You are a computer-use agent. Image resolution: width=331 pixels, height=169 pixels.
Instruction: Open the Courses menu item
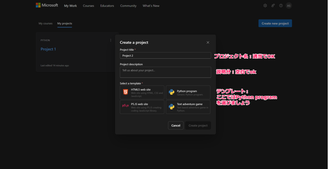(89, 6)
